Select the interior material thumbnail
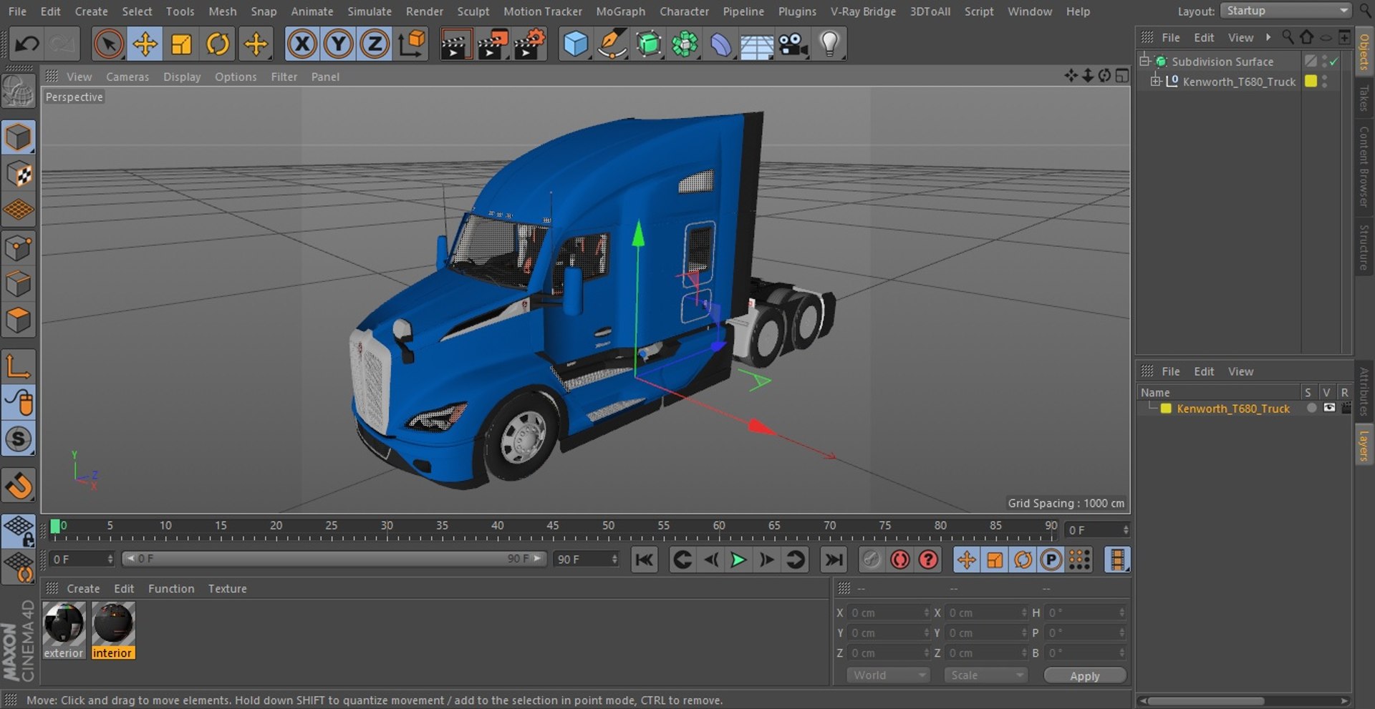The height and width of the screenshot is (709, 1375). click(112, 630)
